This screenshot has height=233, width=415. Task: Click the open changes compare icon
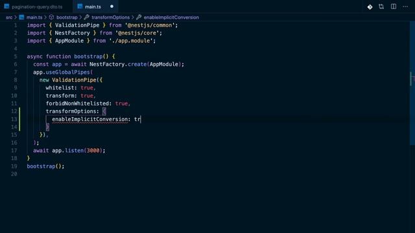click(381, 6)
